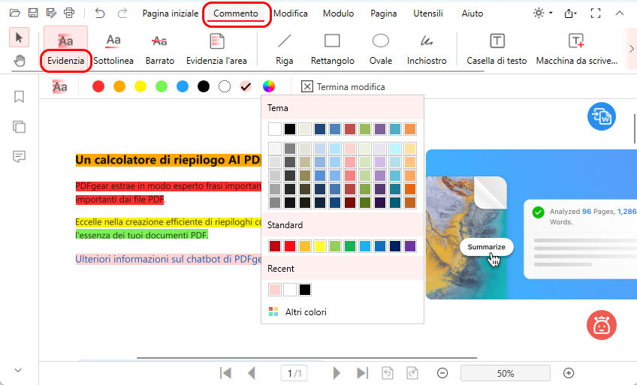
Task: Select the checked pink highlight color
Action: point(246,86)
